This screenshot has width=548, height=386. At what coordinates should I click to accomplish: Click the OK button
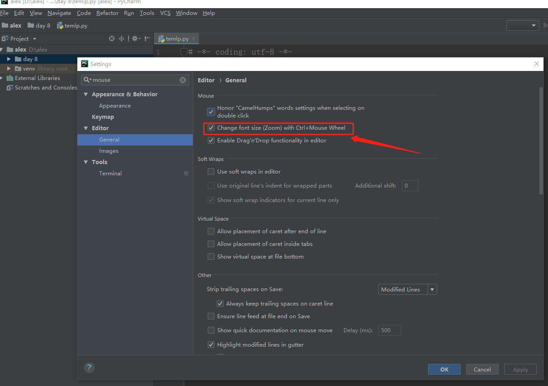444,369
